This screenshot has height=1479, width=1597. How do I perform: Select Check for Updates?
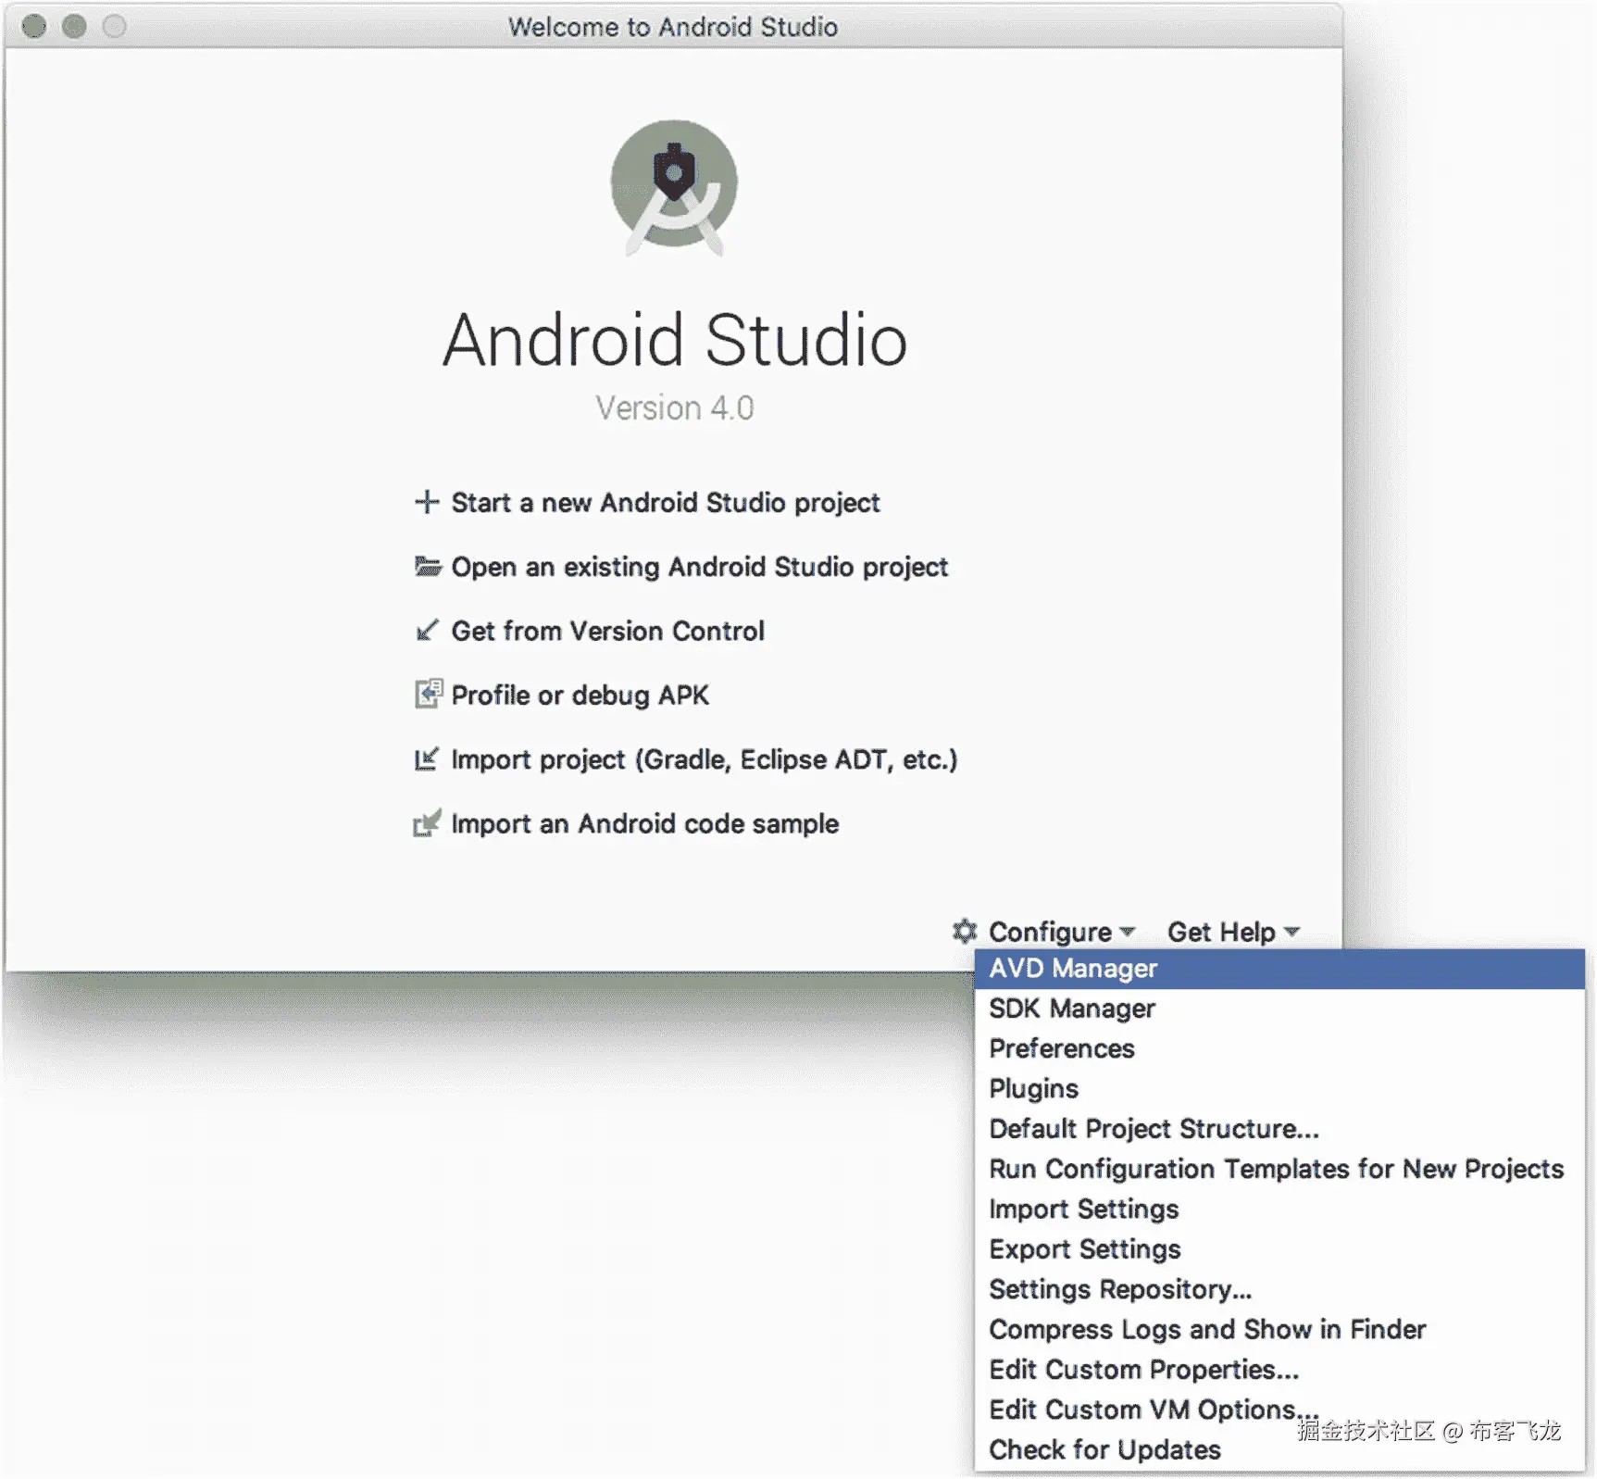1279,1449
